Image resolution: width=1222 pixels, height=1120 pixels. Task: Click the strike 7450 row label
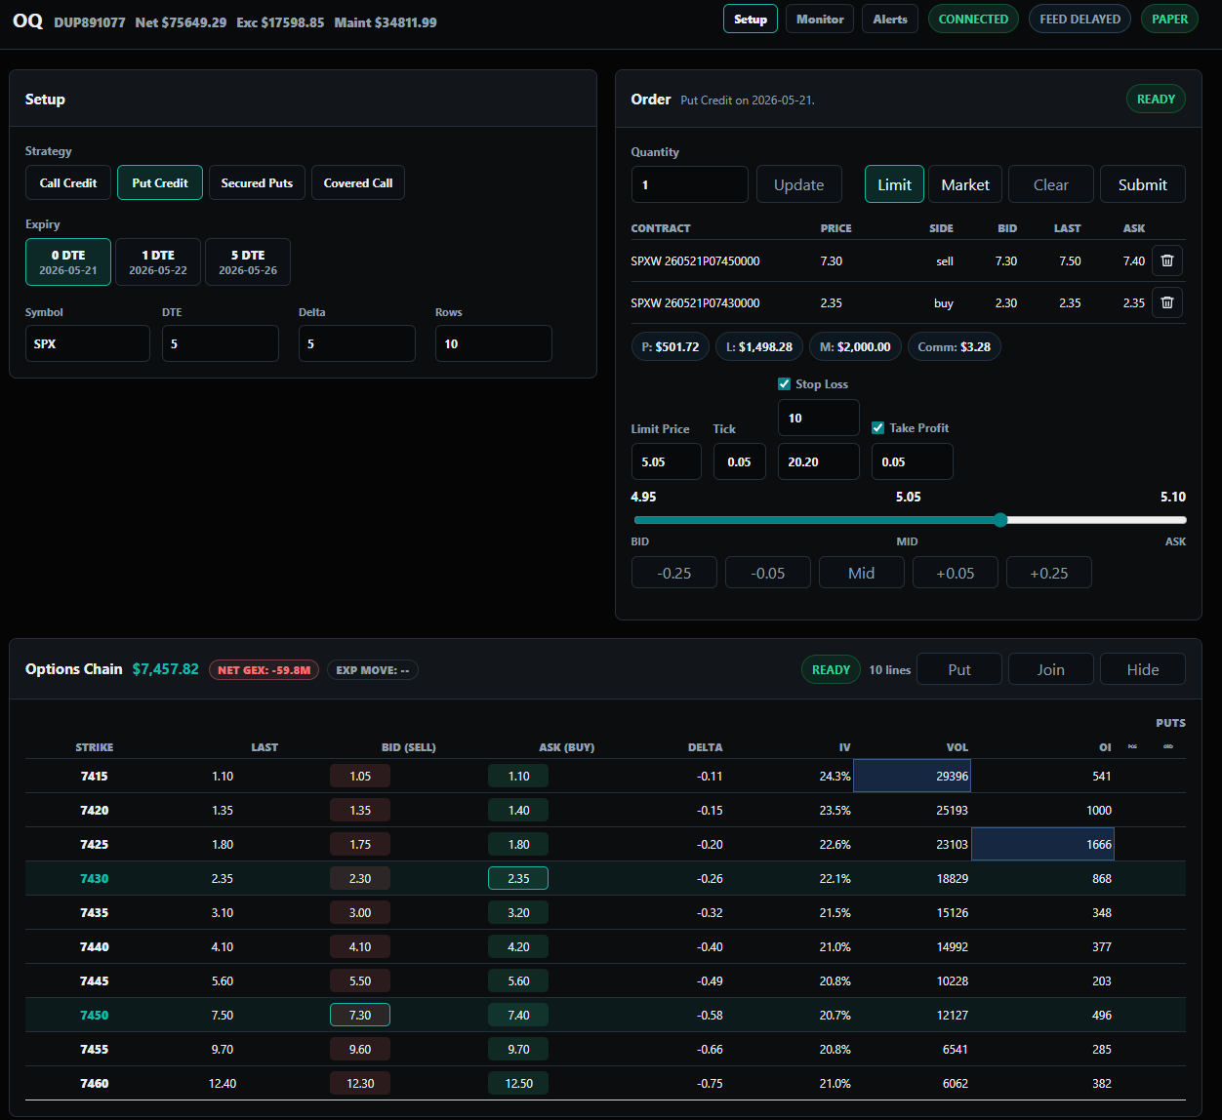pos(95,1015)
